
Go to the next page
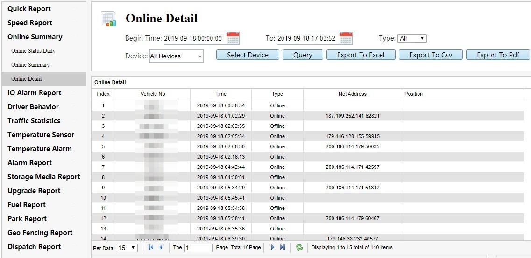[x=273, y=248]
